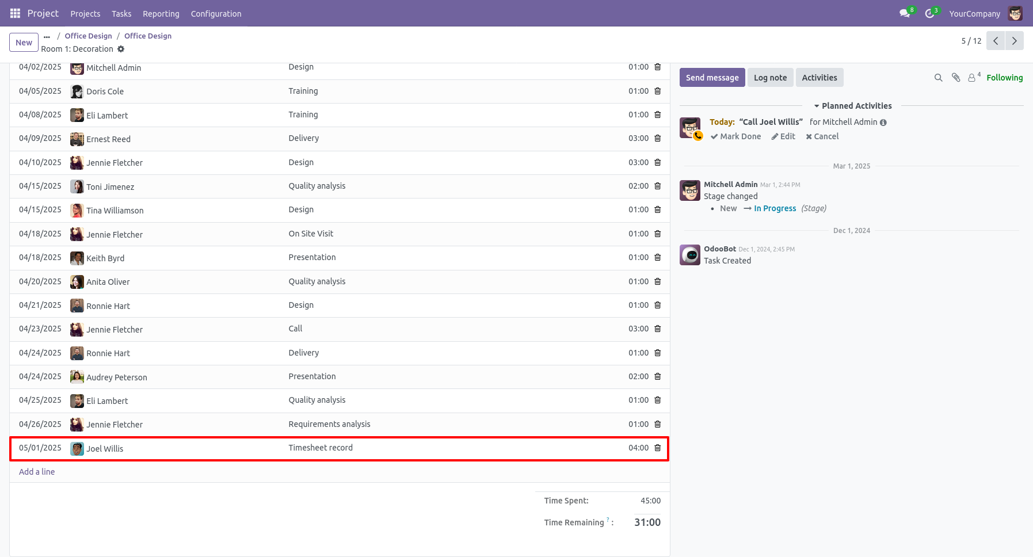Click the paperclip attachments icon
The image size is (1033, 557).
click(x=956, y=78)
